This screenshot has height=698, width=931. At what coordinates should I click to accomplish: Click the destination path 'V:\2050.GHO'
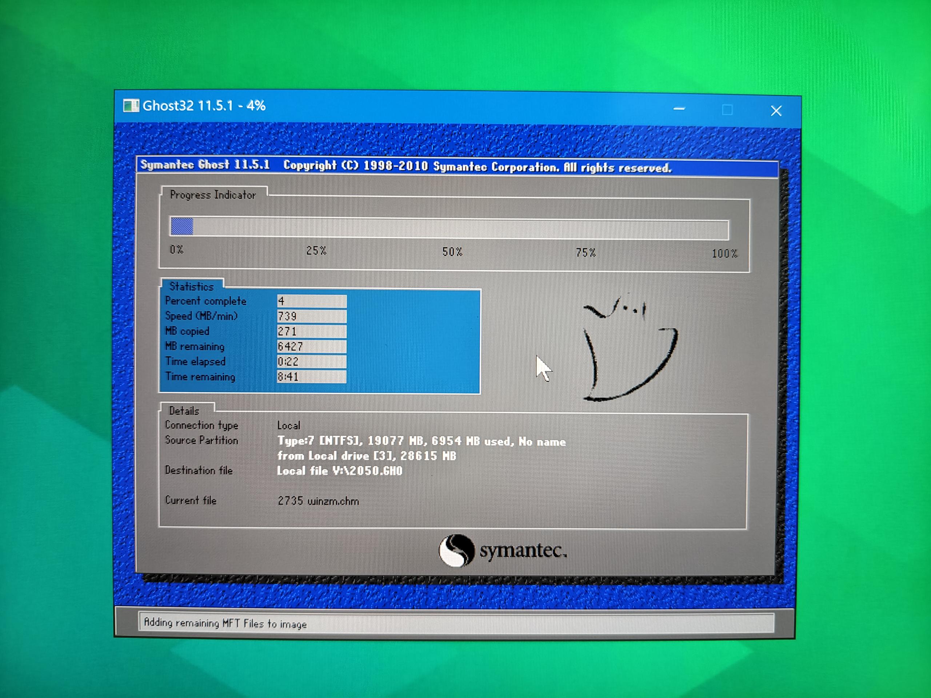coord(367,471)
